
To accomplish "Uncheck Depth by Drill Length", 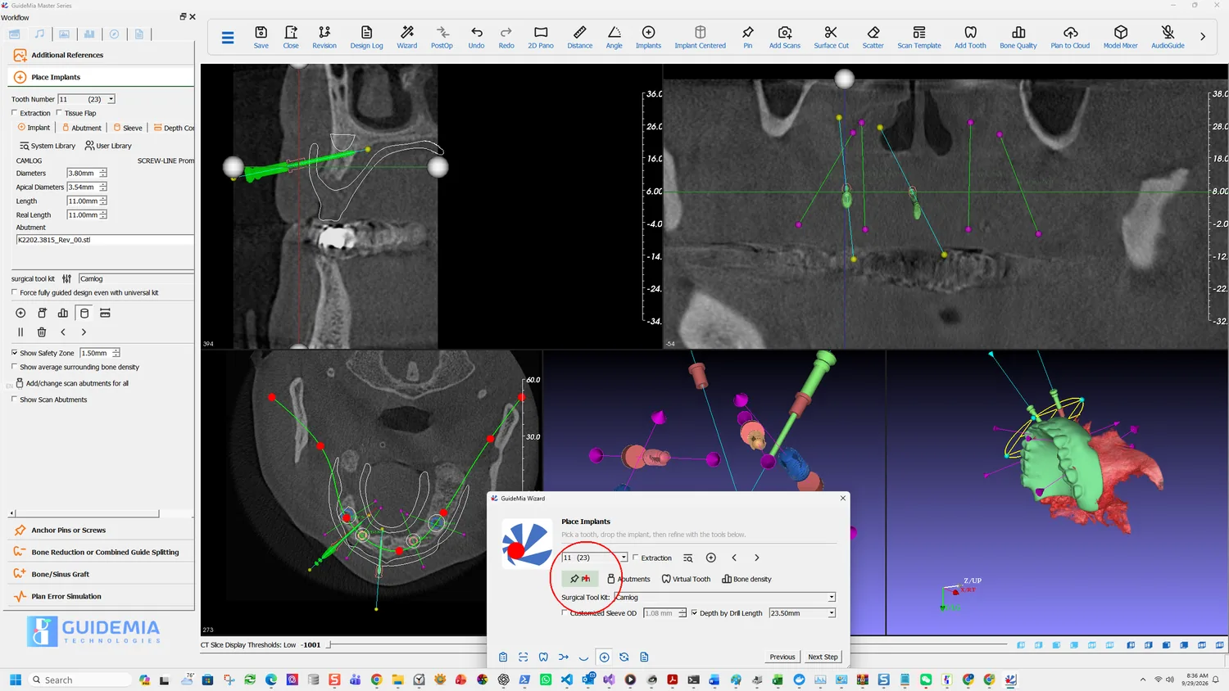I will (694, 612).
